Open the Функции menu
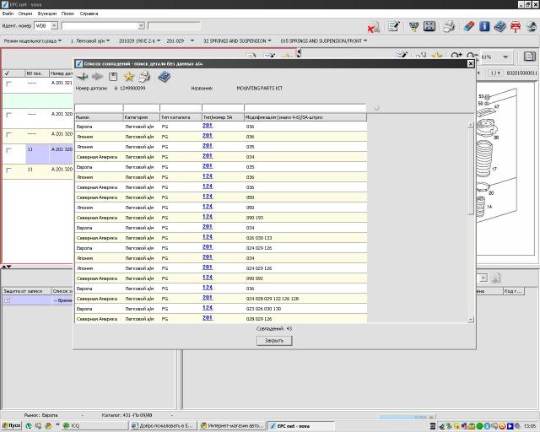Viewport: 540px width, 432px height. [47, 13]
